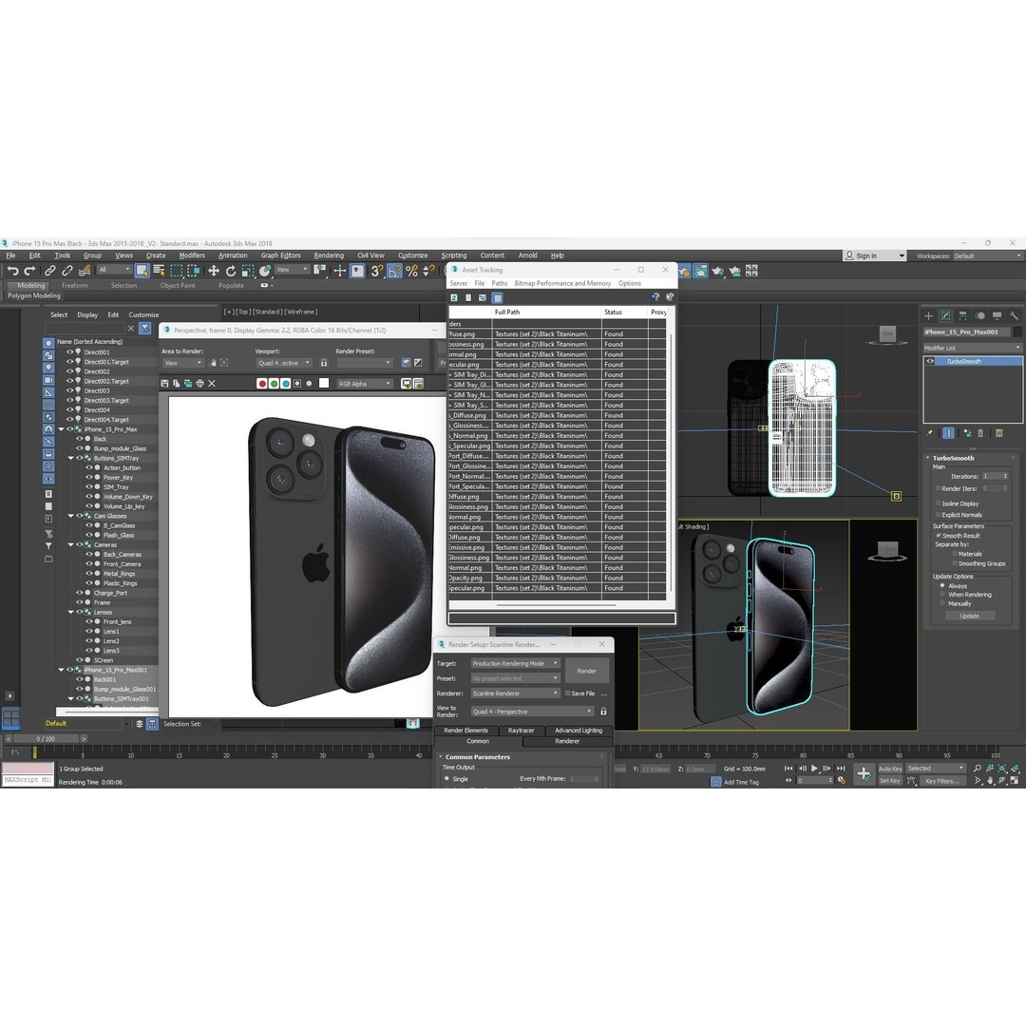This screenshot has width=1026, height=1026.
Task: Open the RGB Alpha channel dropdown
Action: pos(365,384)
